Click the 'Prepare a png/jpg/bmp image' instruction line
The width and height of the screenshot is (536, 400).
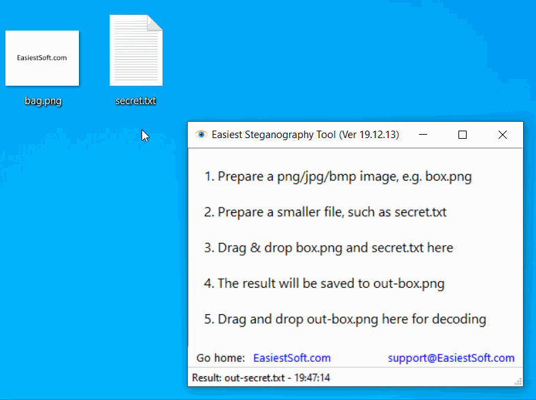(338, 177)
